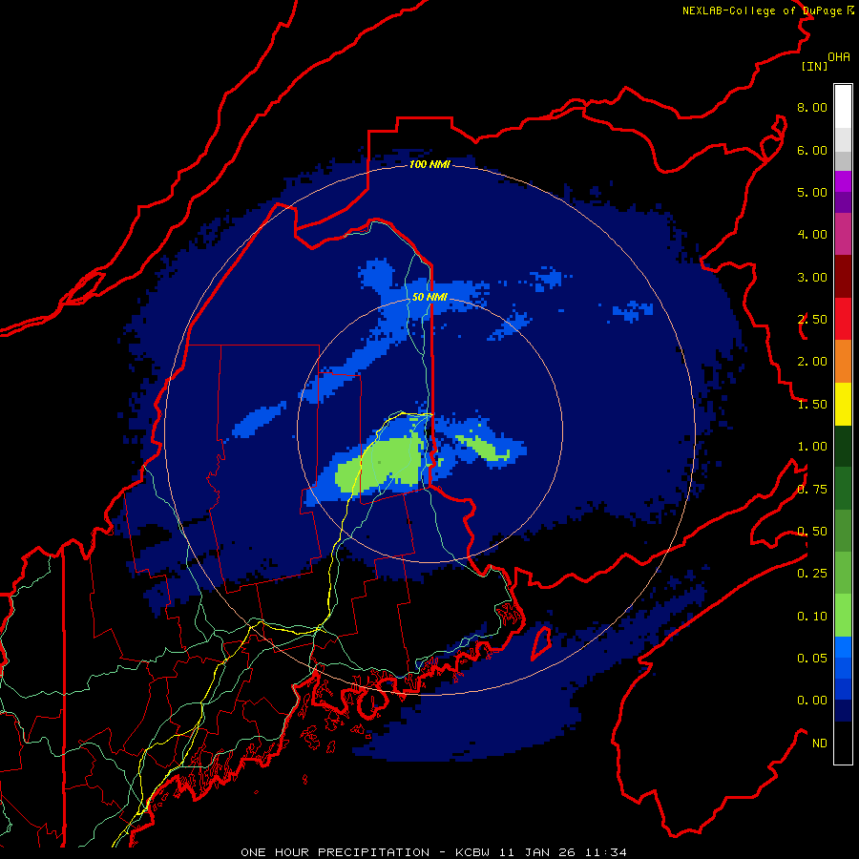The height and width of the screenshot is (859, 859).
Task: Click the 100 NMI range ring label
Action: [429, 164]
